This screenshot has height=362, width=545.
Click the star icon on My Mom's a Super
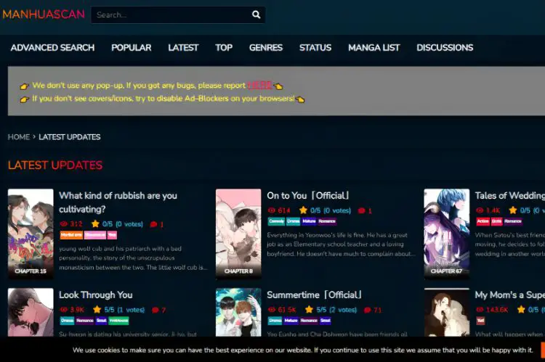click(x=521, y=309)
